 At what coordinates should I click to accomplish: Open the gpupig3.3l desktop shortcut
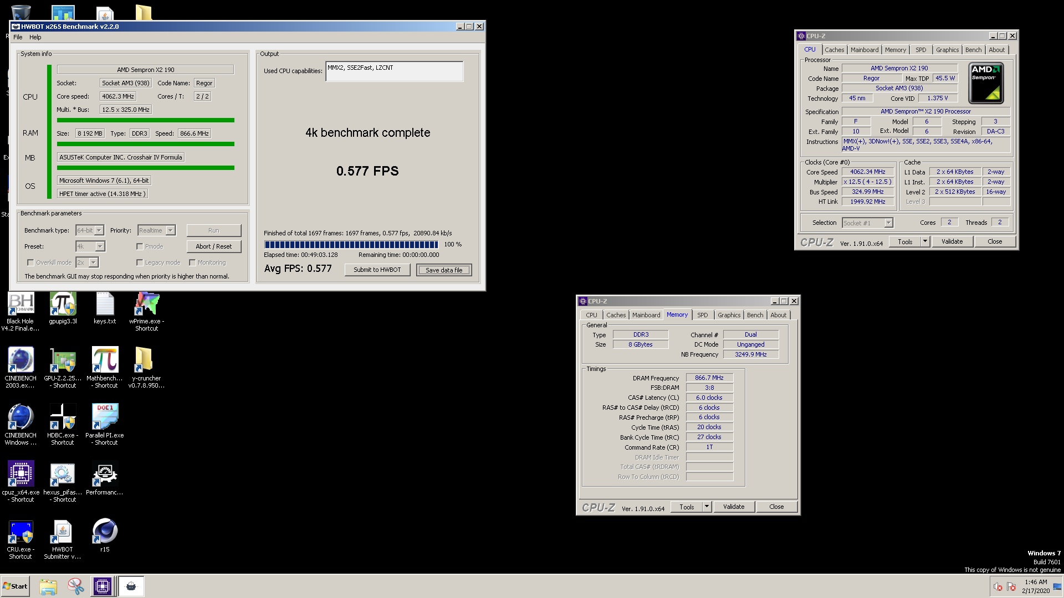pyautogui.click(x=63, y=305)
